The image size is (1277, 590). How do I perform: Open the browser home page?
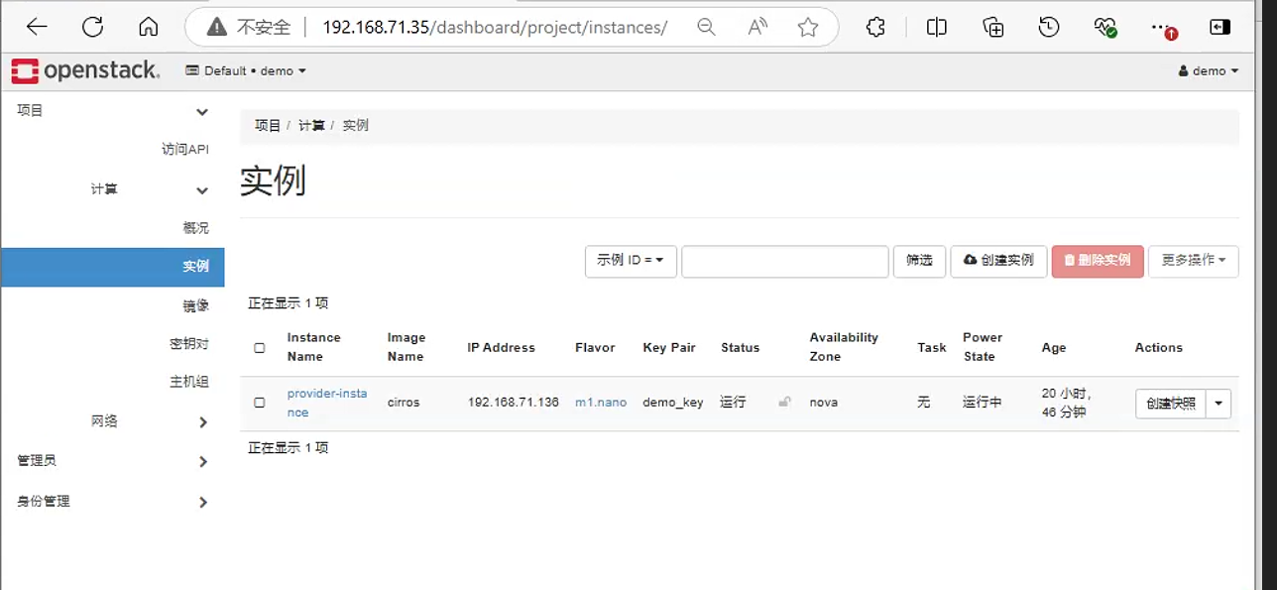tap(148, 27)
